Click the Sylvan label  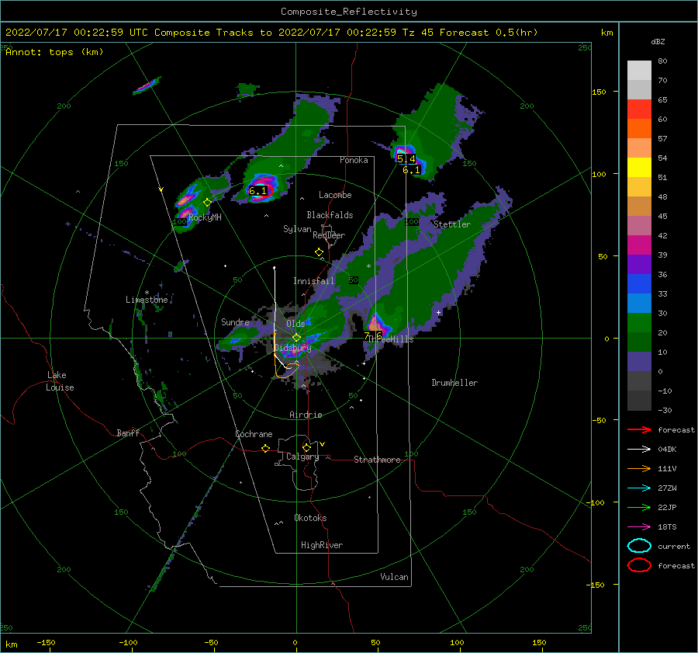point(297,229)
